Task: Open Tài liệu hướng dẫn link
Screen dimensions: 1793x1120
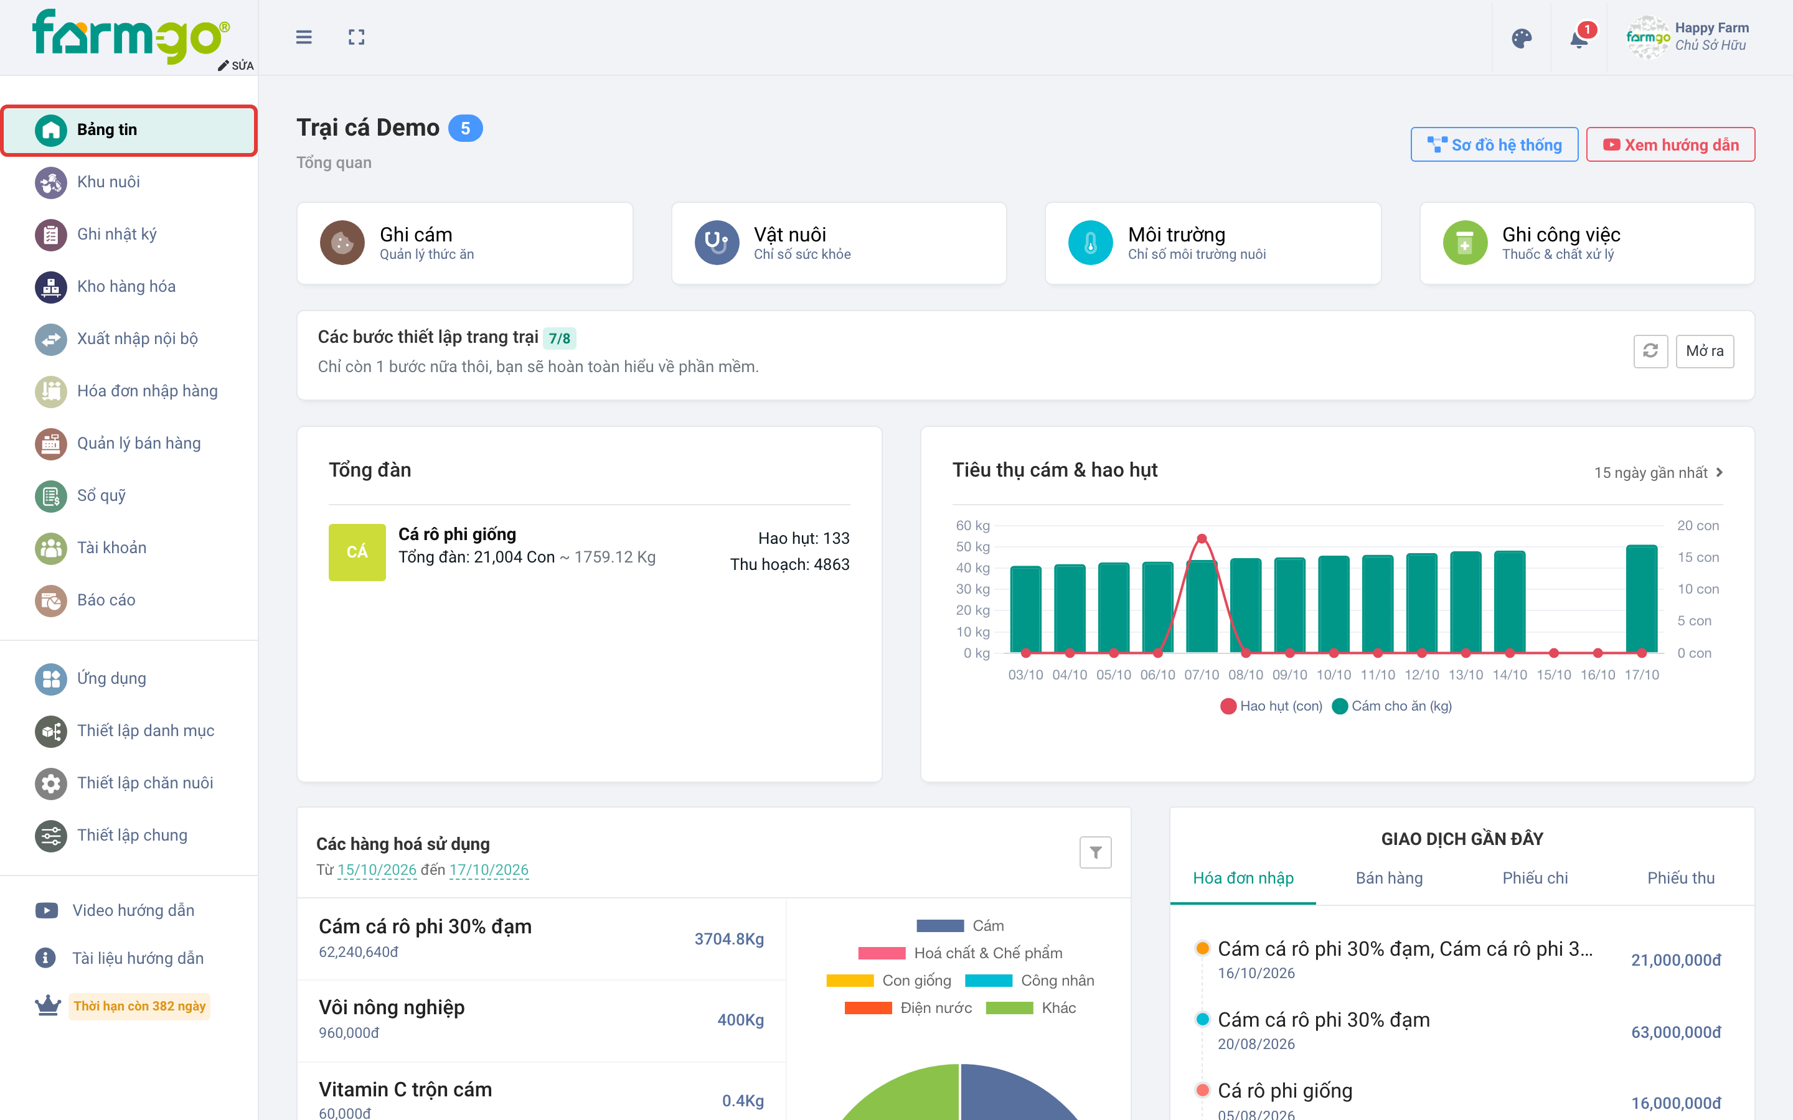Action: (120, 958)
